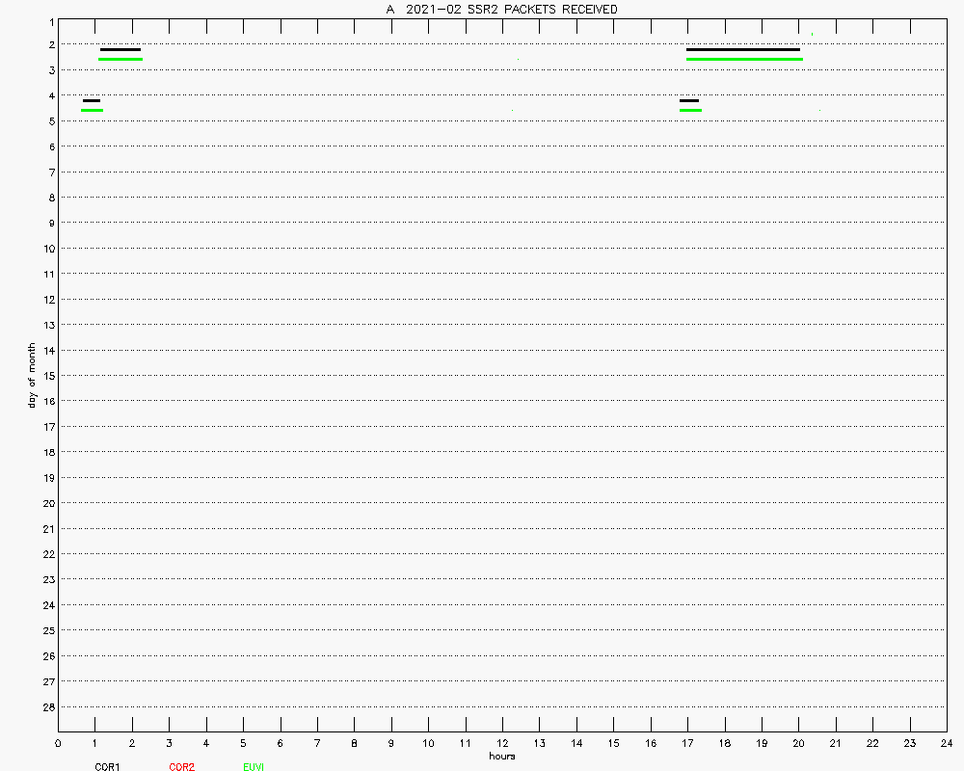
Task: Click the hour 0 tick label on x-axis
Action: (59, 743)
